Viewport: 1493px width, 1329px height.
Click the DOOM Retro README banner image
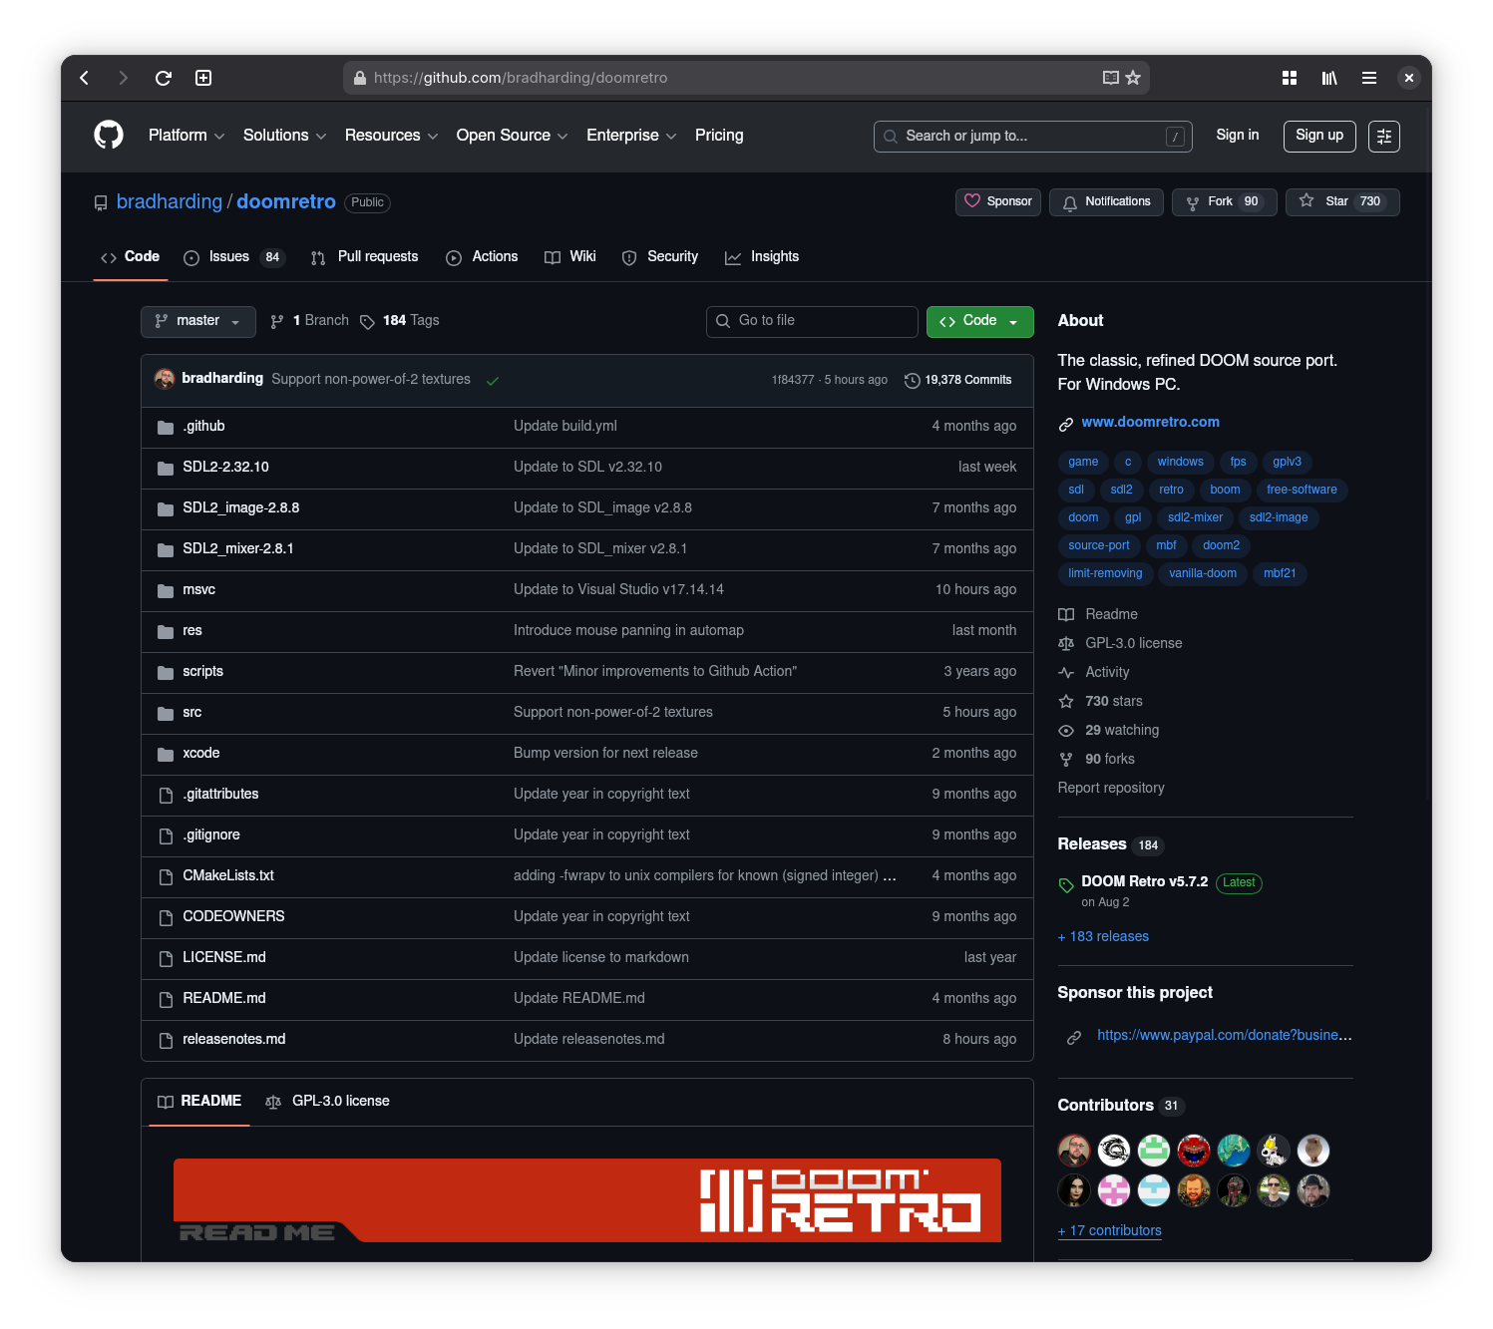[x=587, y=1200]
